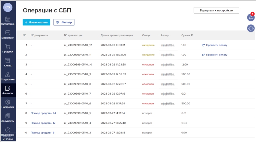Click ожидание status in row 2

tap(148, 55)
